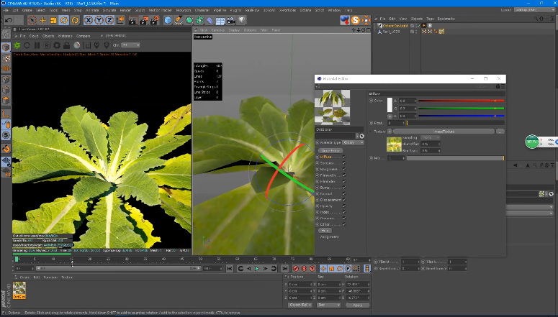Click the Float value input field
558x317 pixels.
tap(397, 123)
